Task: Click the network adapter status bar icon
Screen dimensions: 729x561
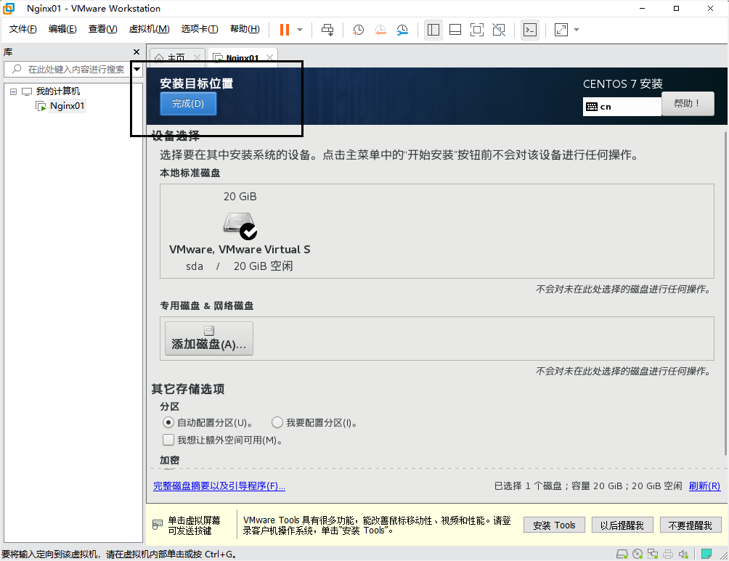Action: (653, 554)
